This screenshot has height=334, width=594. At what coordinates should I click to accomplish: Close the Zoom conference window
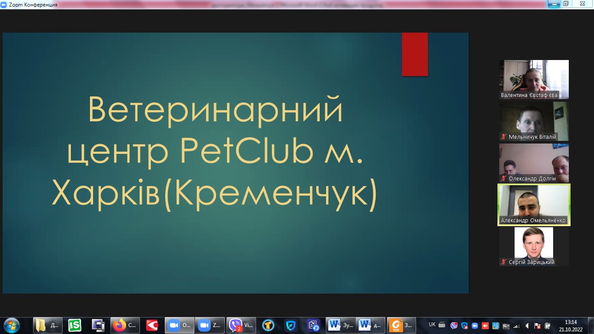tap(582, 3)
